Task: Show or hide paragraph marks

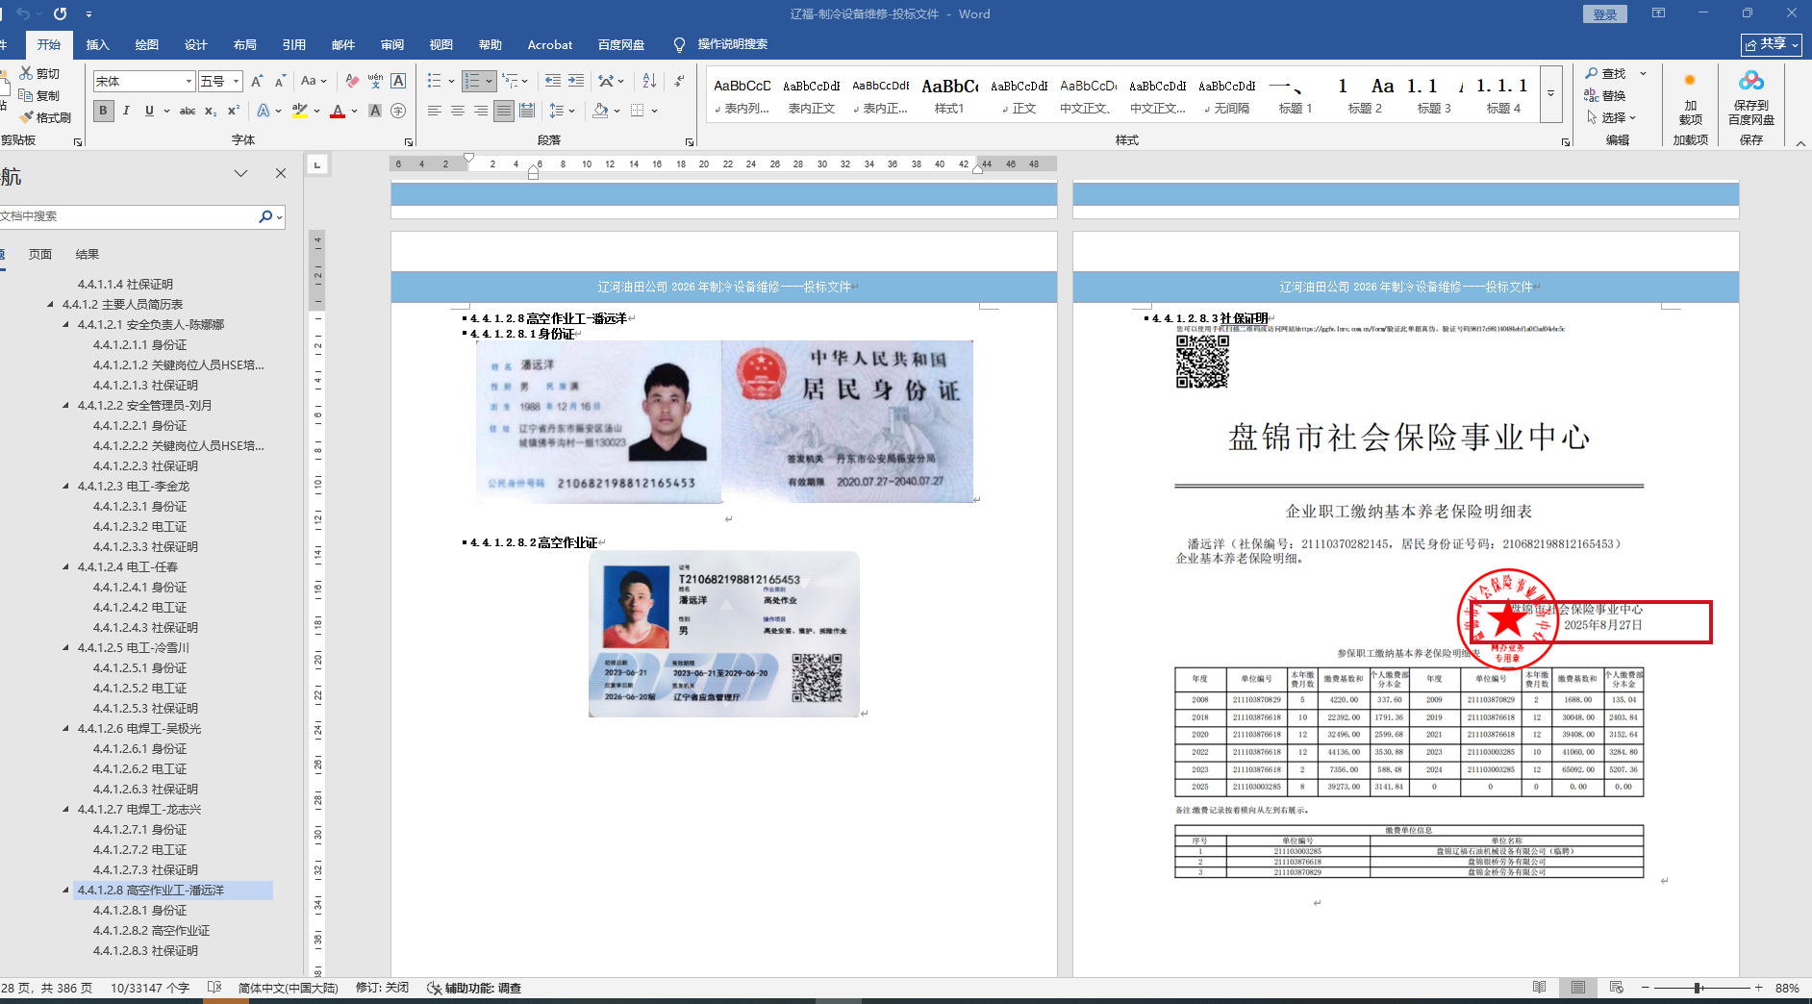Action: [x=680, y=81]
